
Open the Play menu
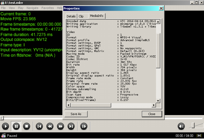21,8
